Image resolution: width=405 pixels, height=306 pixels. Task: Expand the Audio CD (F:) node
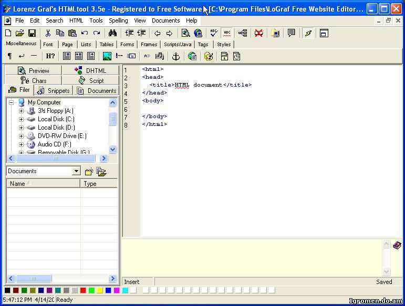coord(21,144)
